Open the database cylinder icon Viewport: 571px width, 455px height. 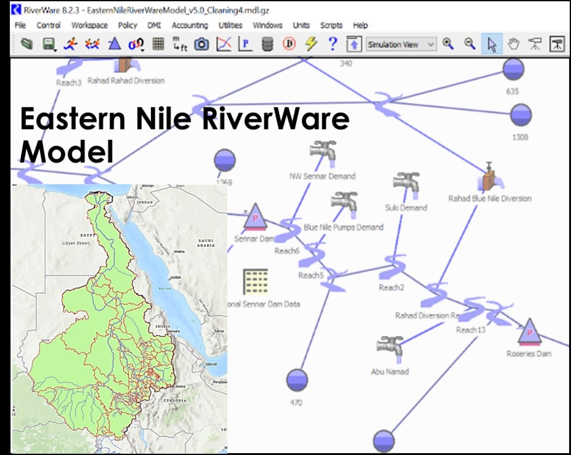tap(267, 44)
